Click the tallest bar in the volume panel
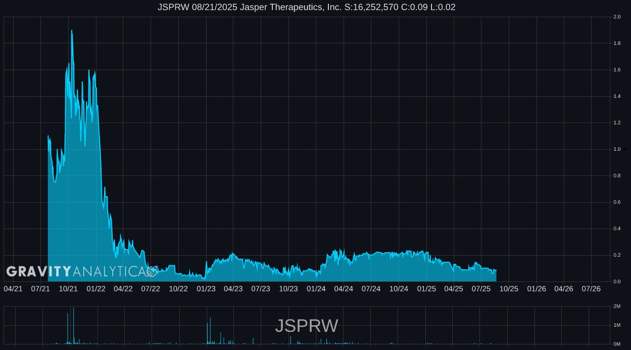 pos(73,326)
